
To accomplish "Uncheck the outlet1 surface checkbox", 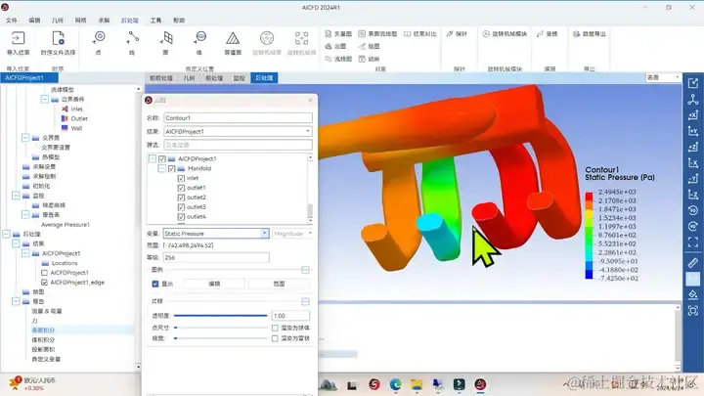I will coord(181,188).
